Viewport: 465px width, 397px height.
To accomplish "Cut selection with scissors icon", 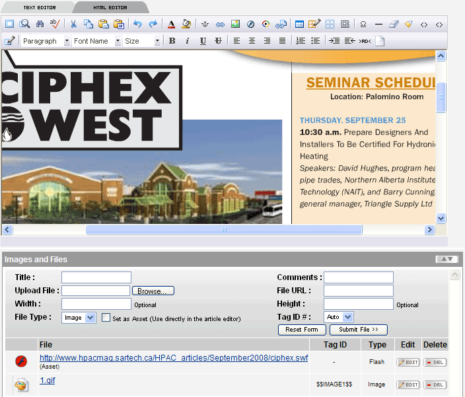I will click(73, 24).
